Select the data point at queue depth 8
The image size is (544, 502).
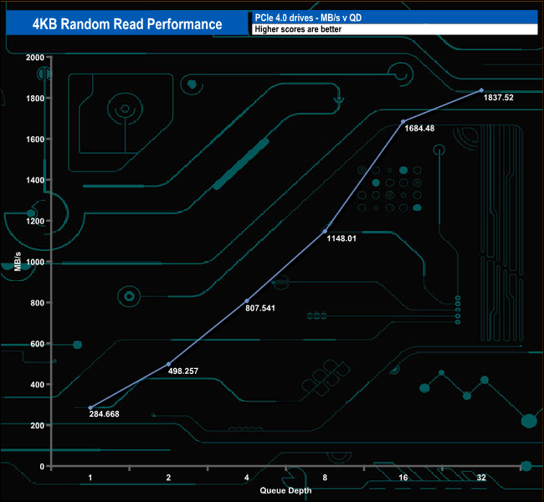(x=325, y=231)
